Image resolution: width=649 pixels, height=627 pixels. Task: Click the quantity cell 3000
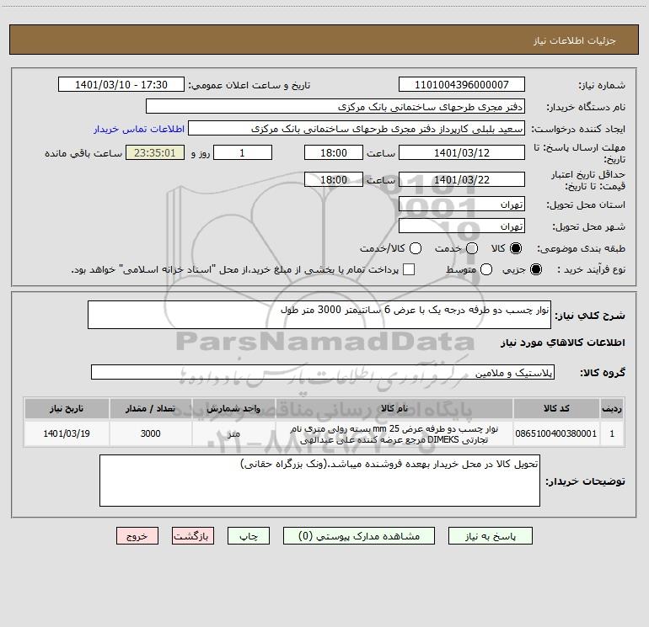(150, 433)
